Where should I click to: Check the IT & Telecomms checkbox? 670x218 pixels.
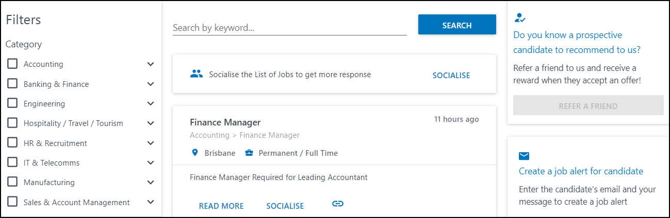(12, 162)
